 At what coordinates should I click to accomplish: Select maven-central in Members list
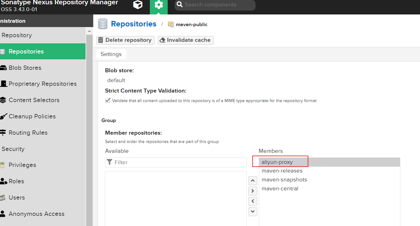click(329, 188)
